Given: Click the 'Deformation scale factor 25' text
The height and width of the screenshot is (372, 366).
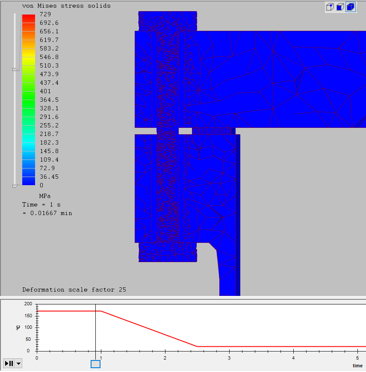Looking at the screenshot, I should click(x=74, y=289).
